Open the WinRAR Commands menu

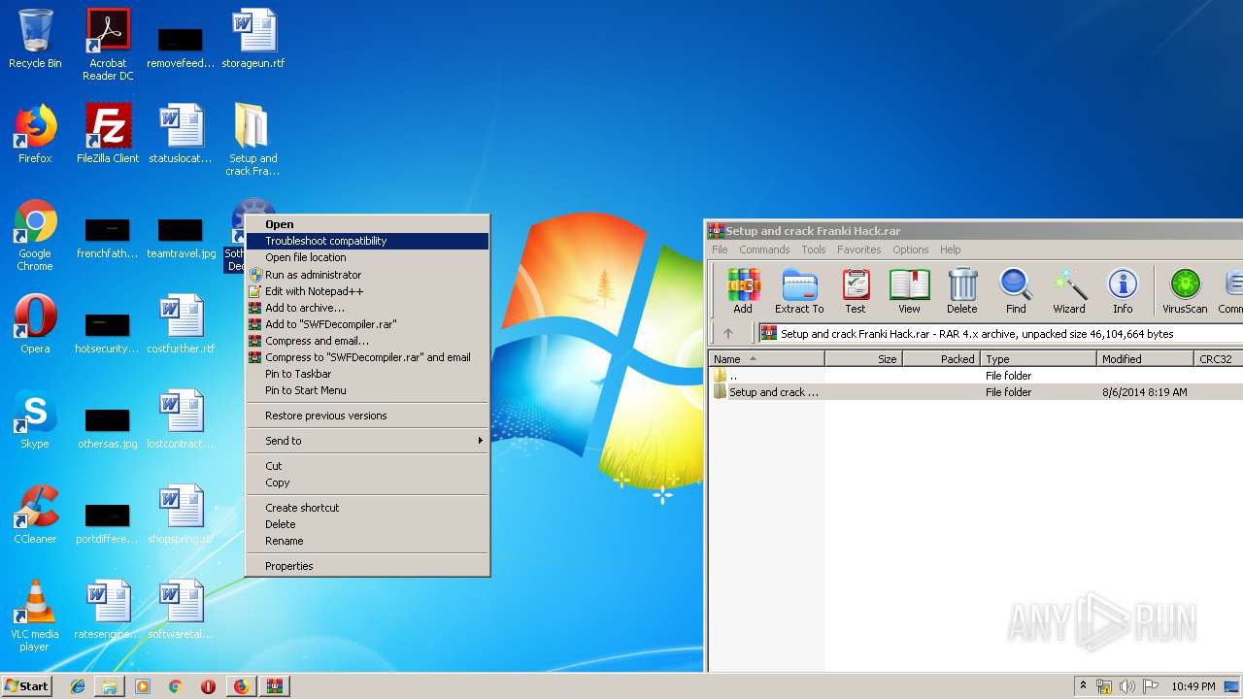pyautogui.click(x=764, y=250)
